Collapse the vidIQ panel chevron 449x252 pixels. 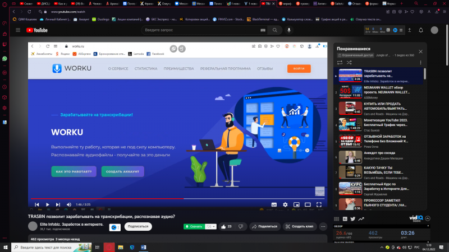coord(428,218)
